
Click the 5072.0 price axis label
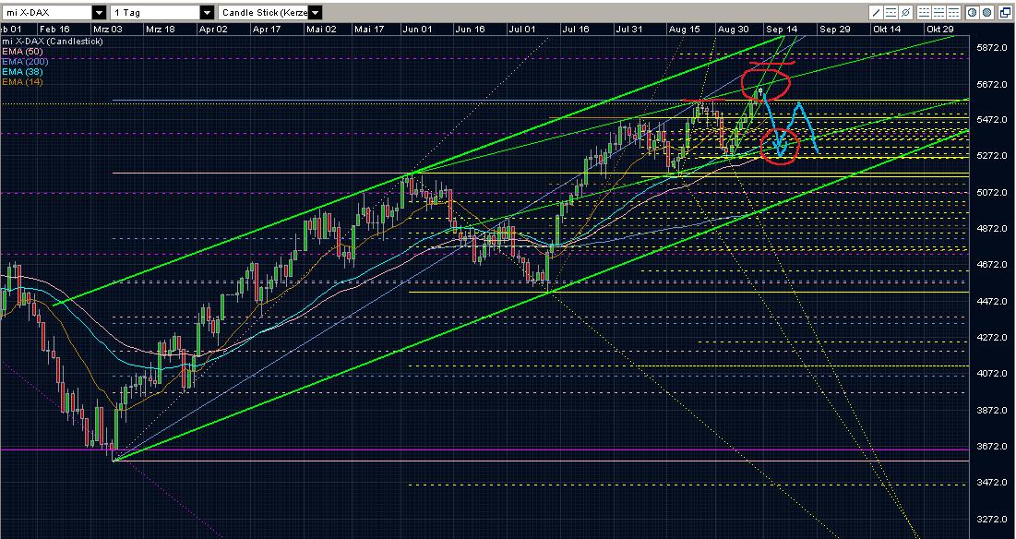click(x=993, y=192)
